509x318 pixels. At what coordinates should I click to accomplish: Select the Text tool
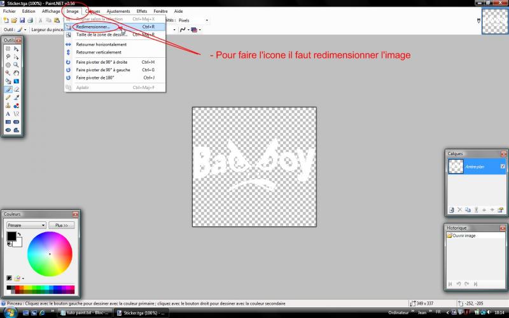[x=8, y=114]
